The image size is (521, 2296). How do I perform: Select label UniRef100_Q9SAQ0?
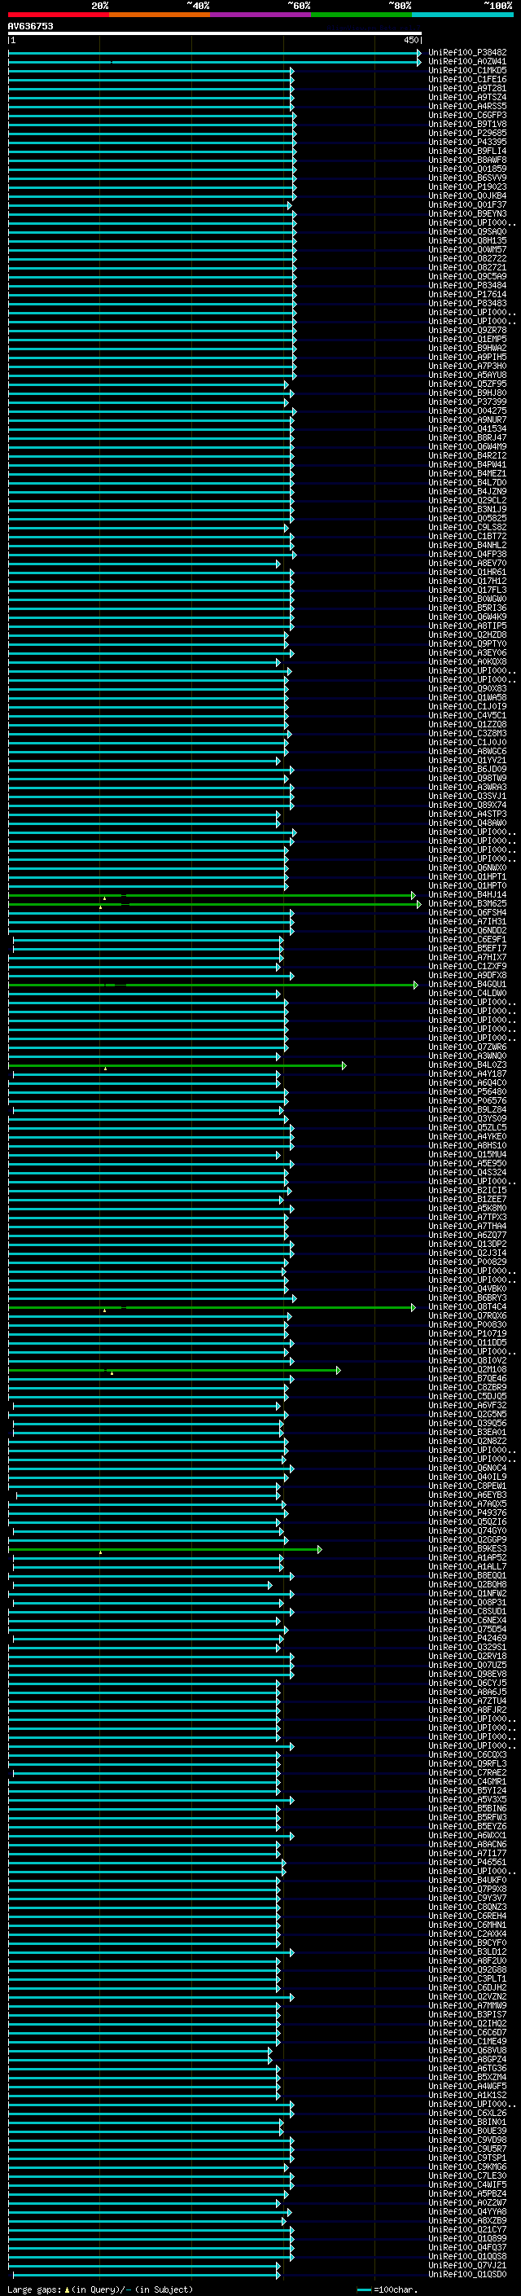pos(467,232)
